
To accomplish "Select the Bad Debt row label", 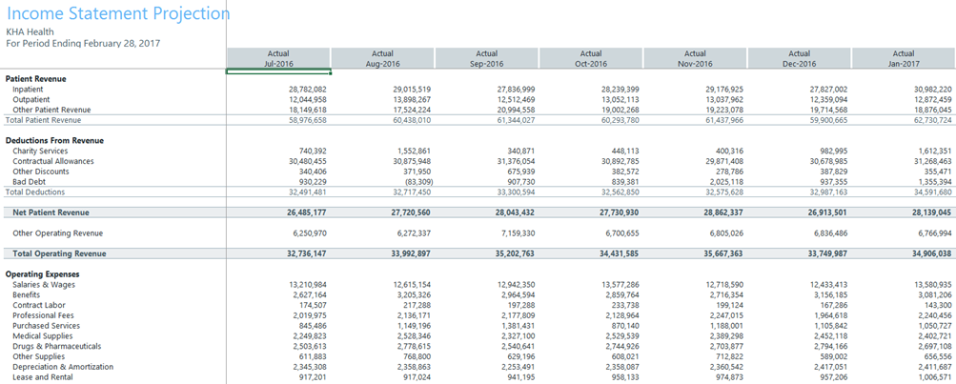I will pos(30,182).
